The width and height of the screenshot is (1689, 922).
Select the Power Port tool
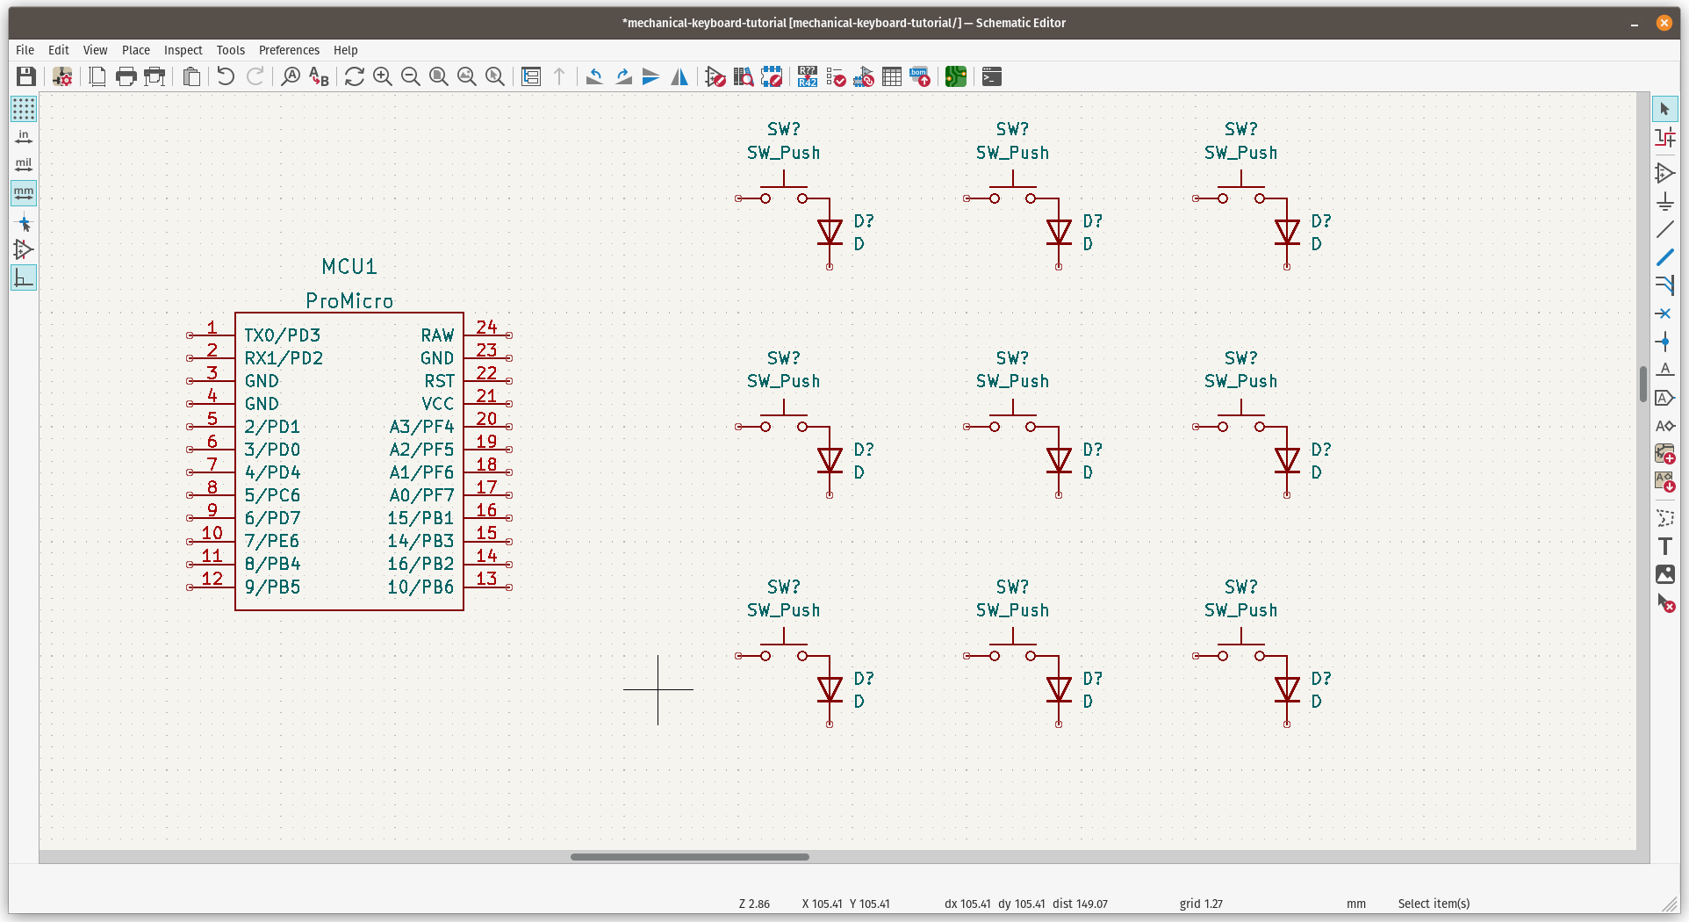click(x=1664, y=202)
